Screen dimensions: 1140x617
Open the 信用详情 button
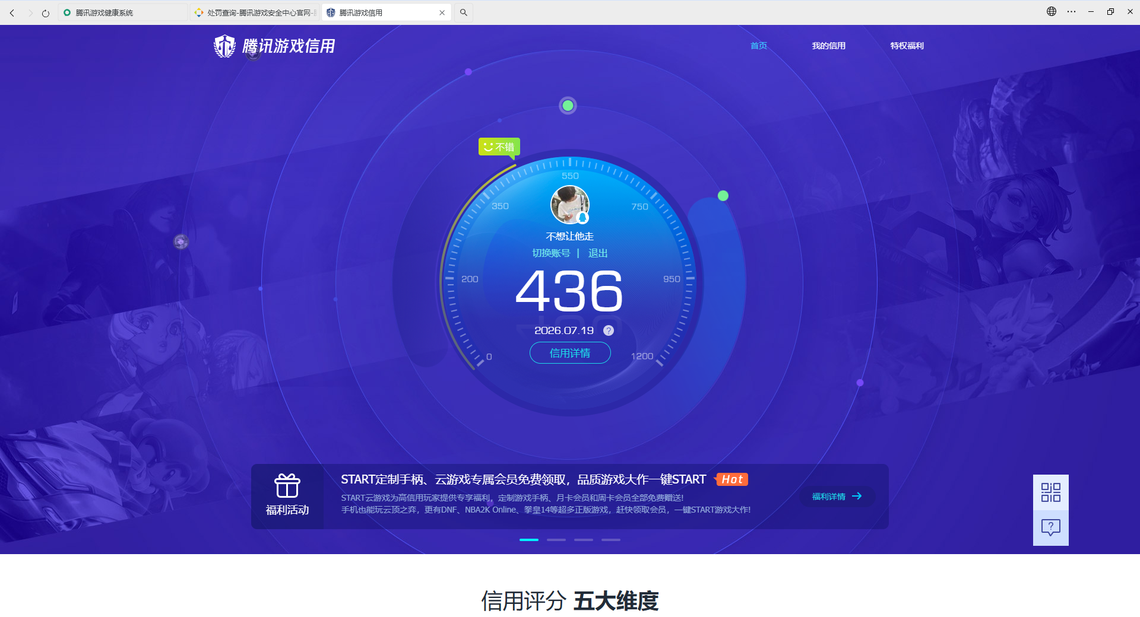(570, 353)
